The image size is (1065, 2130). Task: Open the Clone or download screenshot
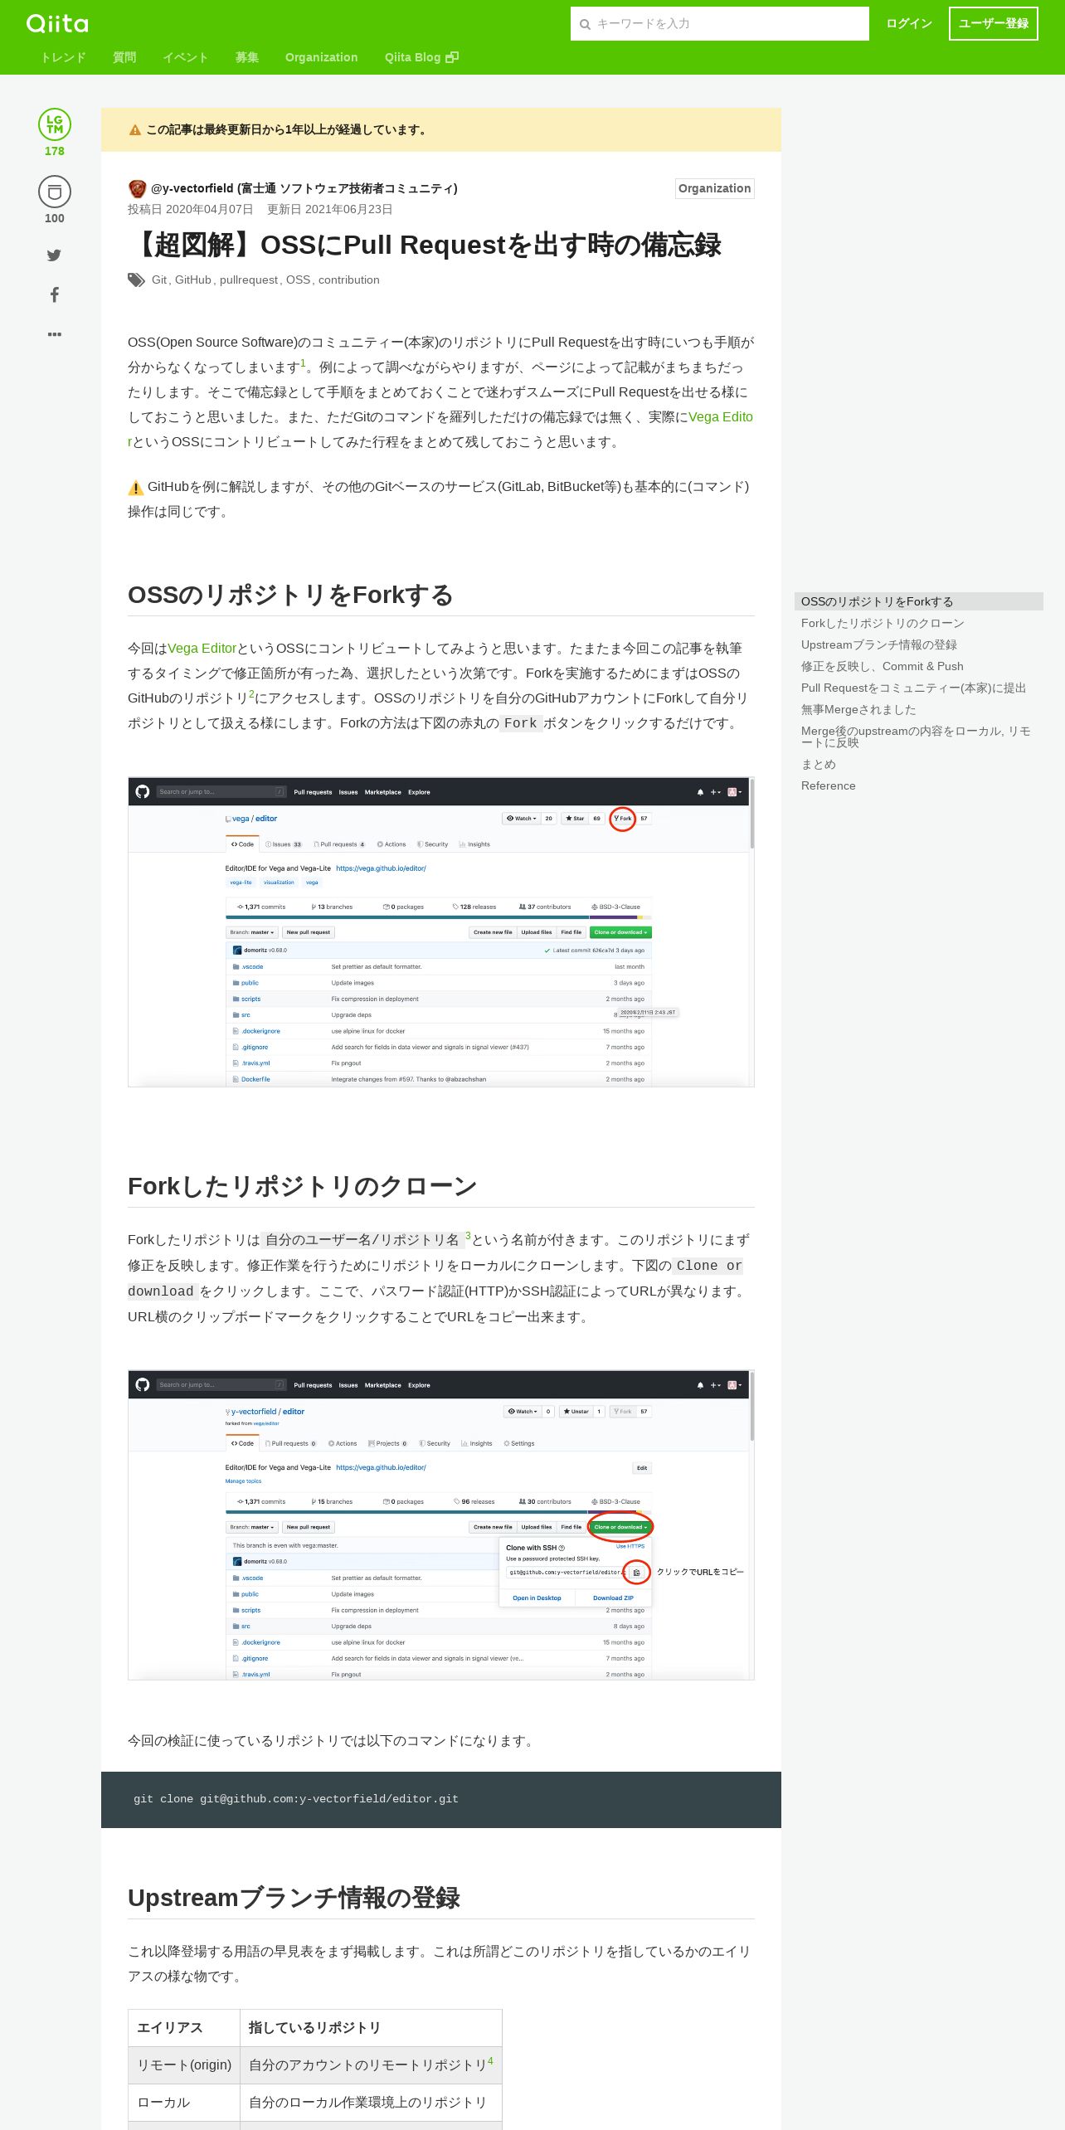point(441,1525)
